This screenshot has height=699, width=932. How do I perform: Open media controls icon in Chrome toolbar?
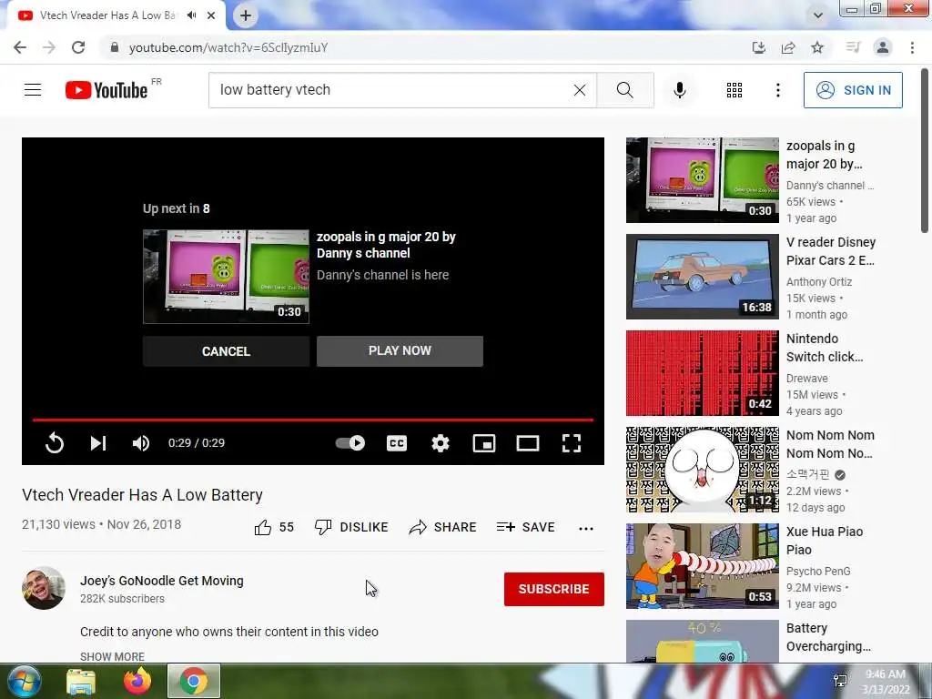click(x=853, y=47)
